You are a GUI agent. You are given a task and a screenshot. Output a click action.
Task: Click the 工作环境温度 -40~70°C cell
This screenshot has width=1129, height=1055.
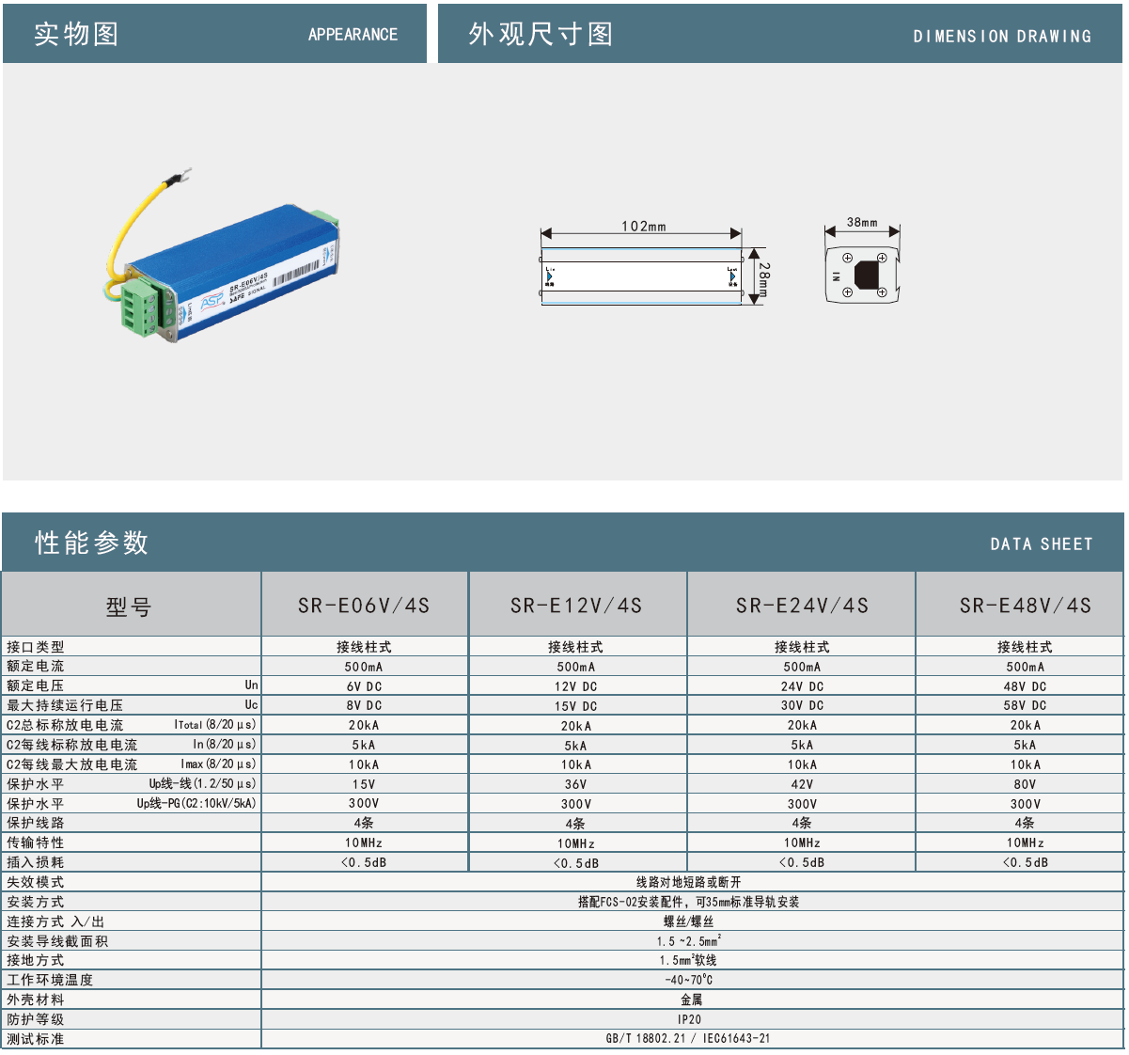click(694, 979)
